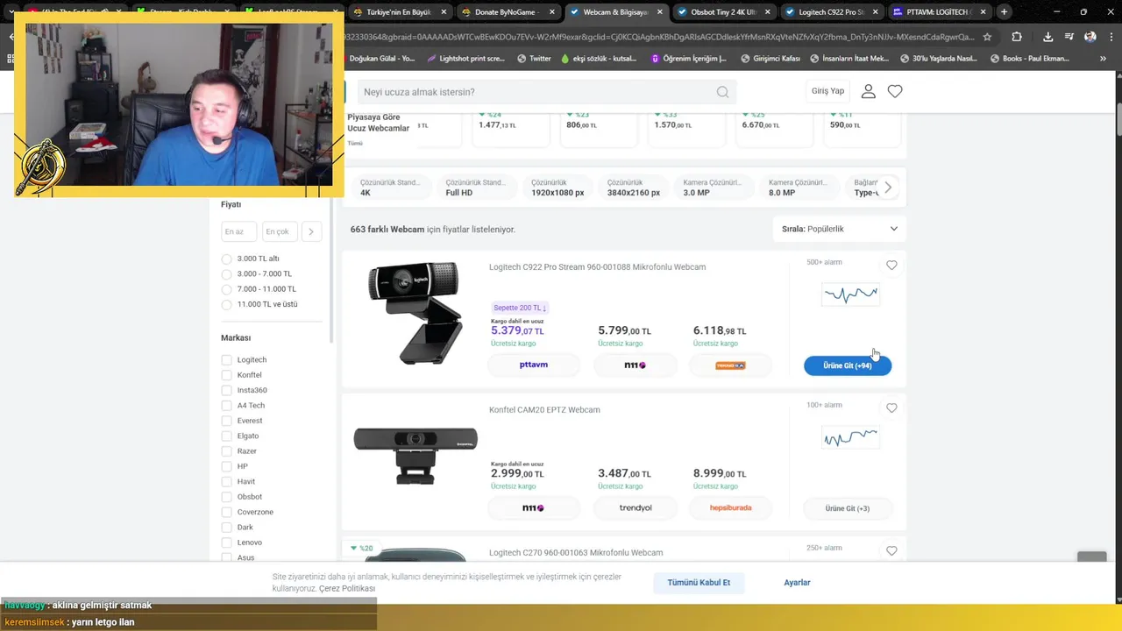Screen dimensions: 1122x631
Task: Check the Obsbot brand filter
Action: coord(227,497)
